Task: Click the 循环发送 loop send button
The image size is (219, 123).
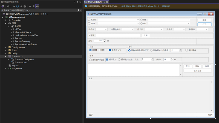Action: click(x=197, y=71)
